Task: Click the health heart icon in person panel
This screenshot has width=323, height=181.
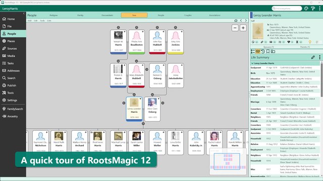Action: click(289, 42)
